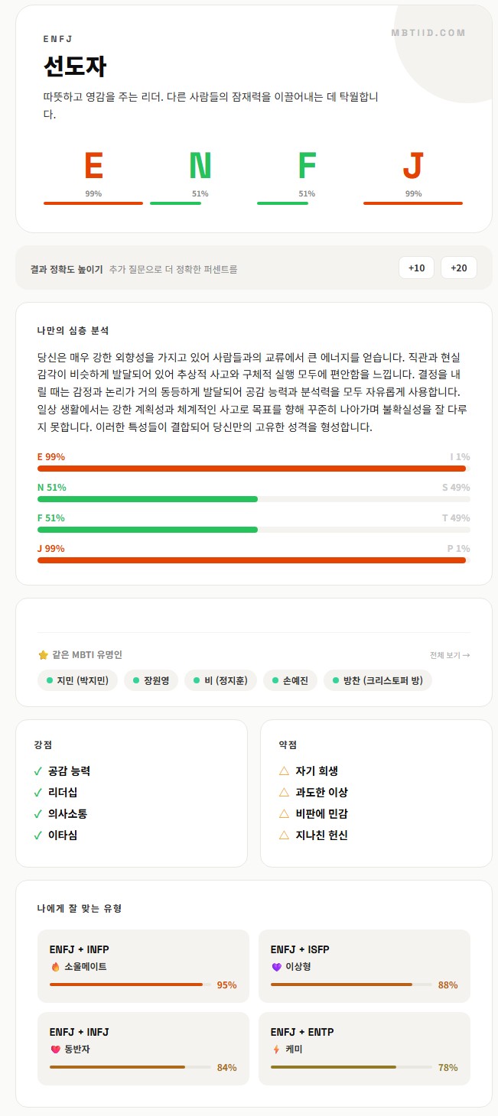Click the E 99% red progress bar in analysis
498x1116 pixels.
pos(252,469)
